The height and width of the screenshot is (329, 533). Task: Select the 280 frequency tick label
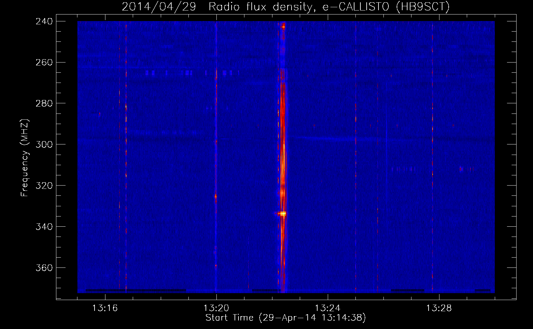44,103
